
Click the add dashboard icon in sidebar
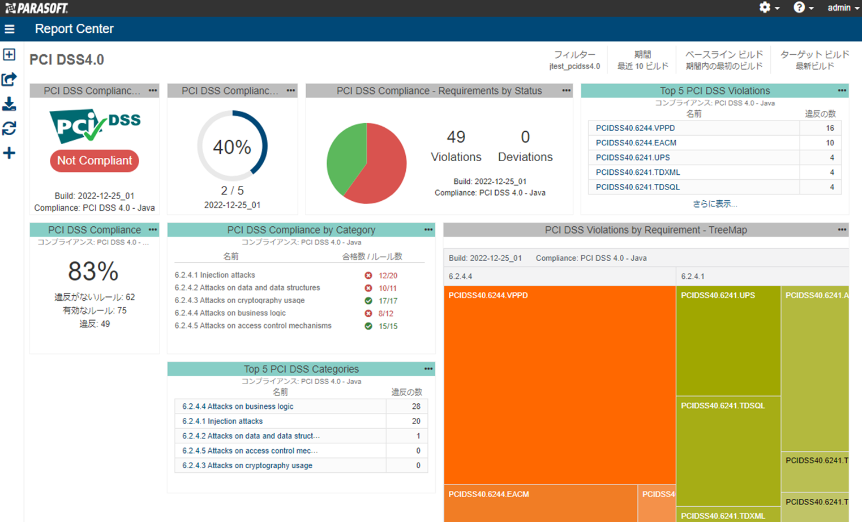[9, 55]
